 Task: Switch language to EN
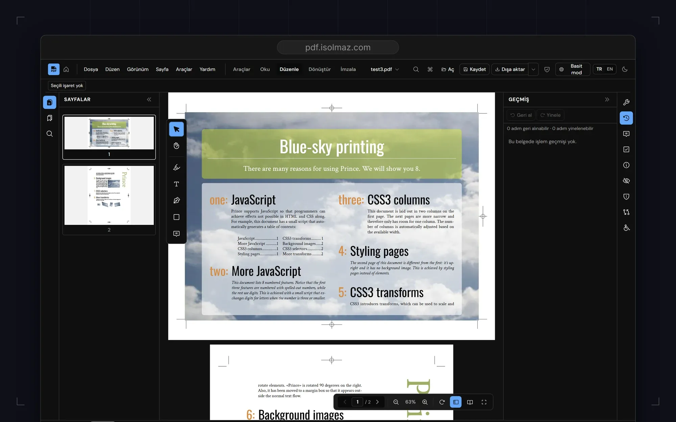tap(610, 69)
